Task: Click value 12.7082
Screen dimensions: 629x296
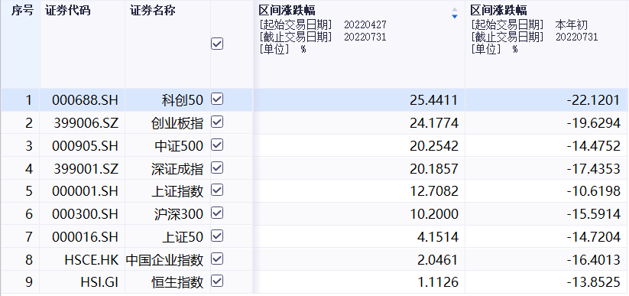Action: point(433,191)
